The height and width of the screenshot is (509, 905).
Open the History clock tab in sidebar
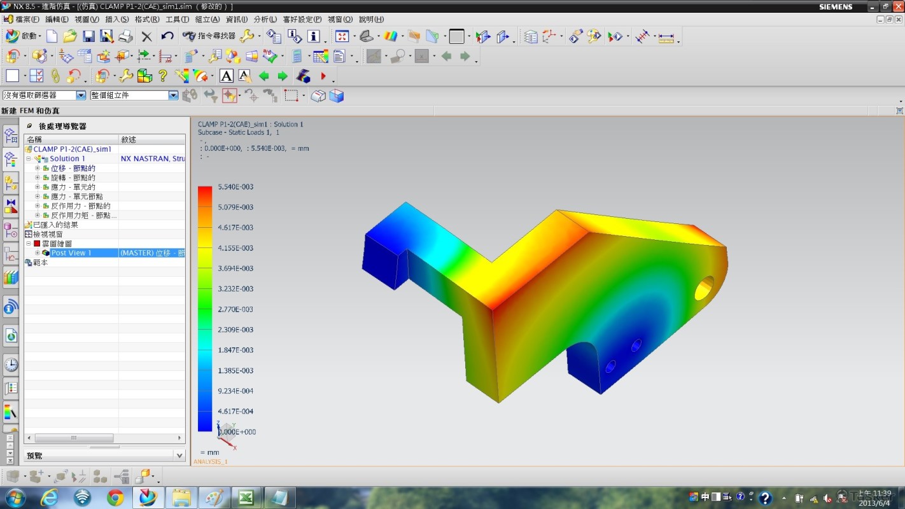point(11,365)
